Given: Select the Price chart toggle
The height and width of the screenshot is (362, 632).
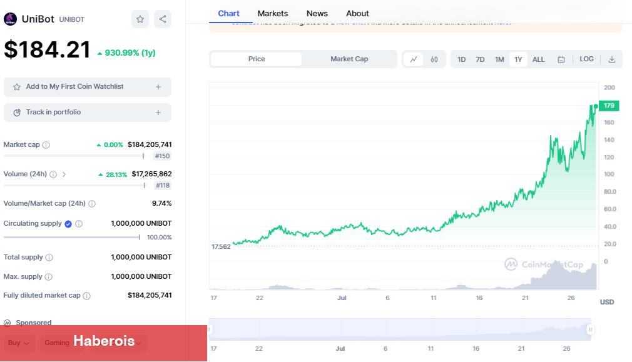Looking at the screenshot, I should click(x=257, y=59).
